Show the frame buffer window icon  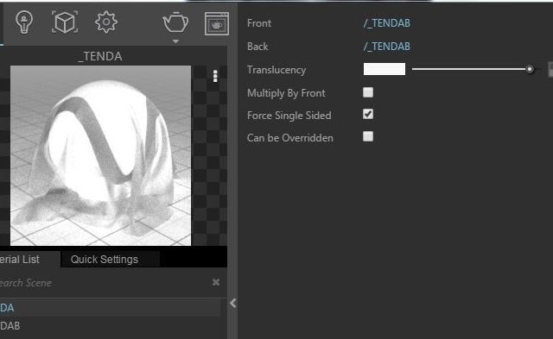217,23
